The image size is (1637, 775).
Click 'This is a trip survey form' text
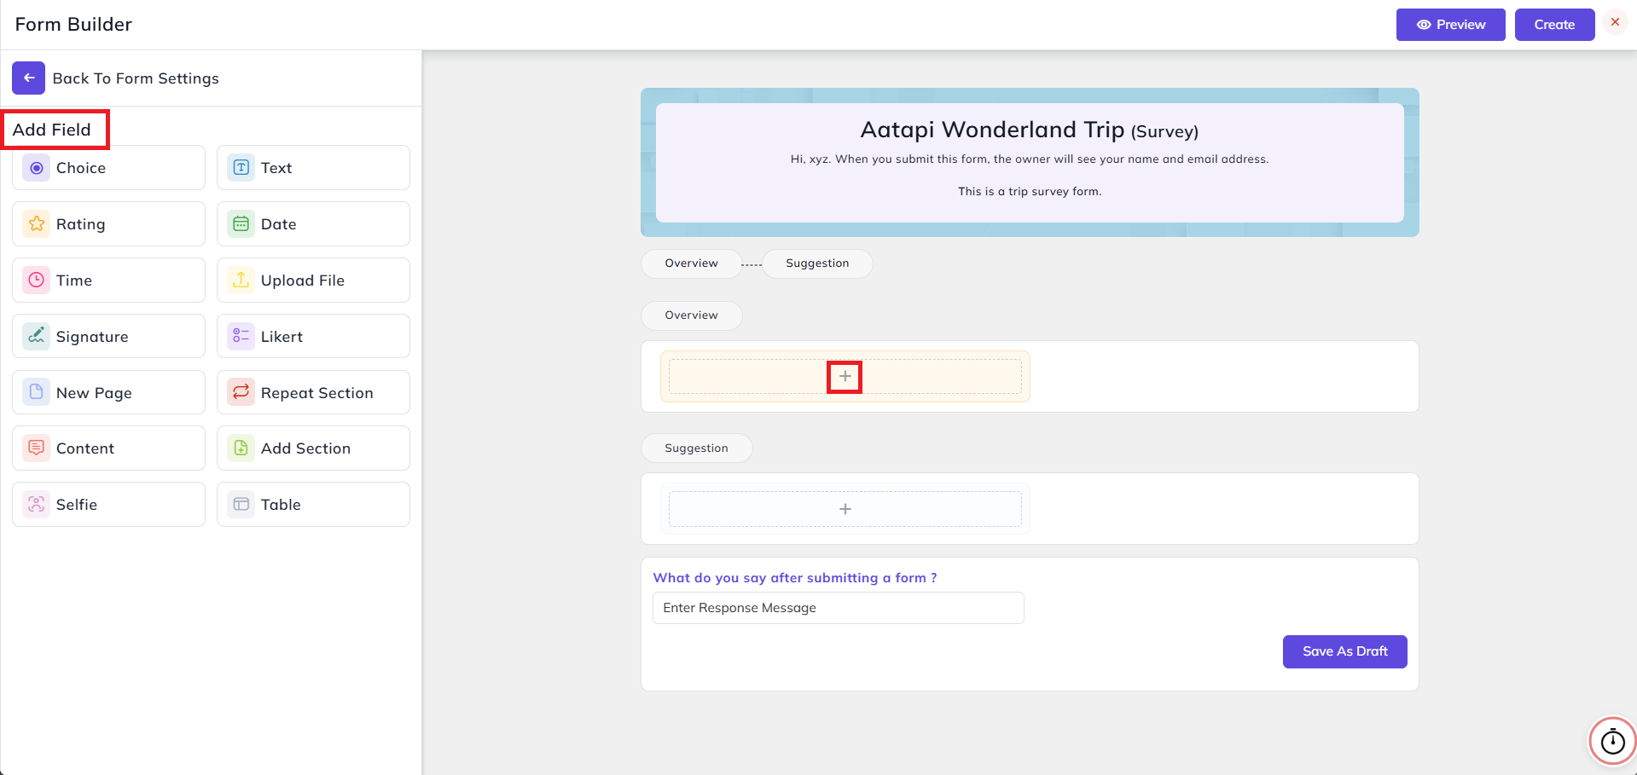[x=1030, y=192]
